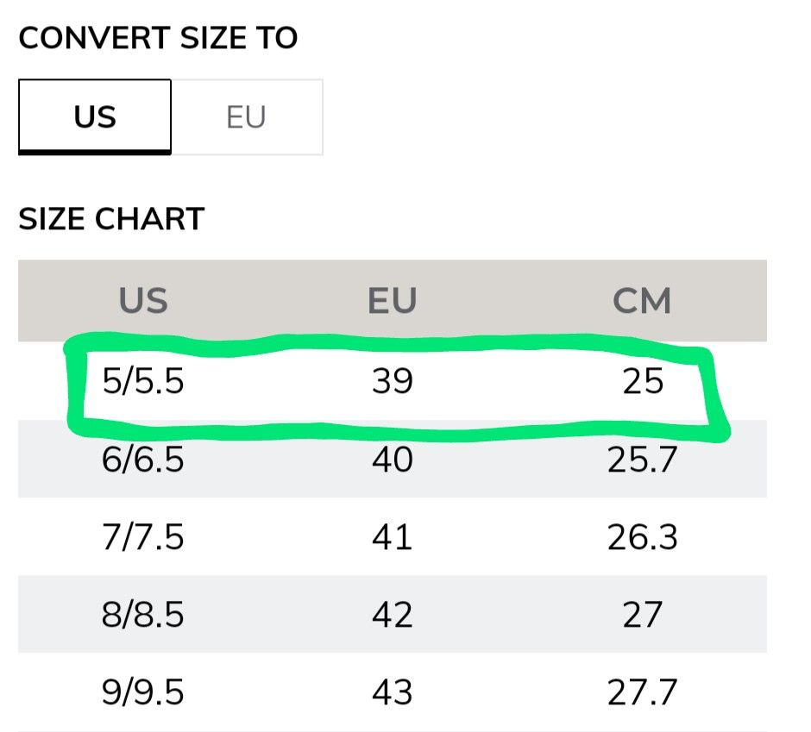
Task: Click the 27.7 CM measurement cell
Action: (642, 692)
